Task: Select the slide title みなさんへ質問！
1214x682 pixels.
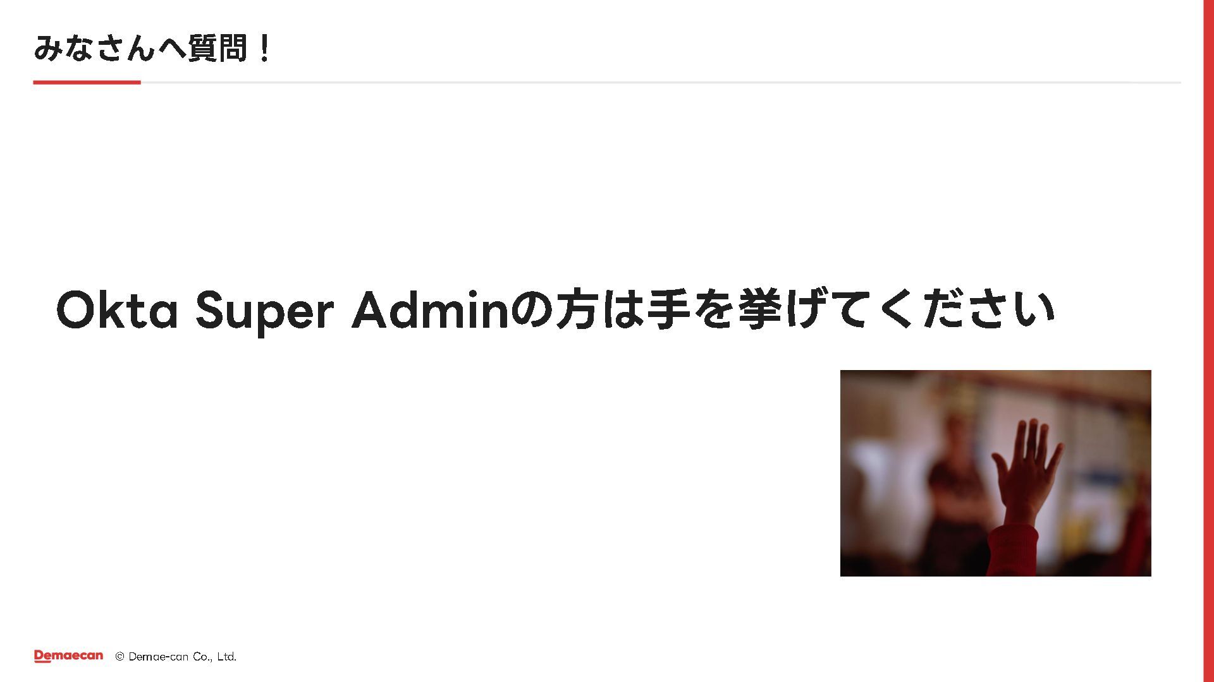Action: point(152,48)
